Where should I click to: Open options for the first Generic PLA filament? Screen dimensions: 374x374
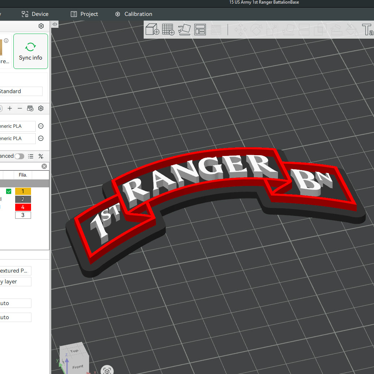click(40, 126)
